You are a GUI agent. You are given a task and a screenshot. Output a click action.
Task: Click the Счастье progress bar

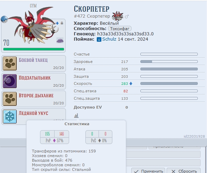[x=169, y=54]
